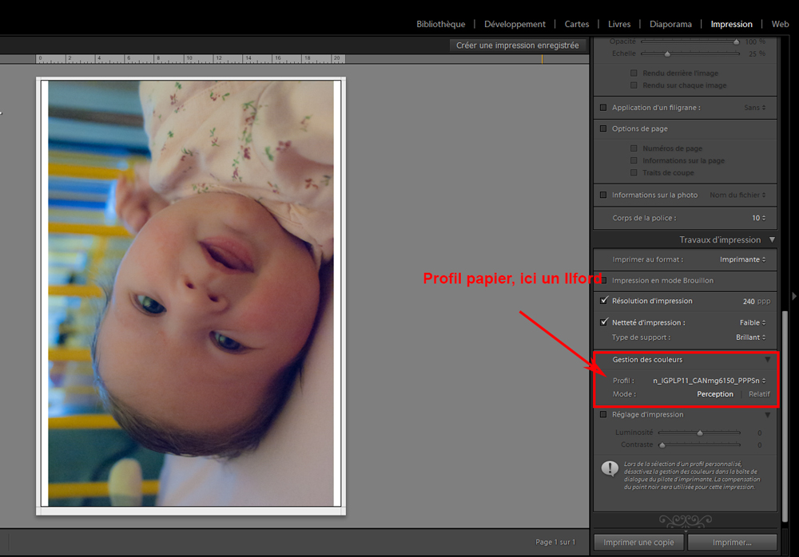Open the filigrane Sans dropdown

[755, 108]
